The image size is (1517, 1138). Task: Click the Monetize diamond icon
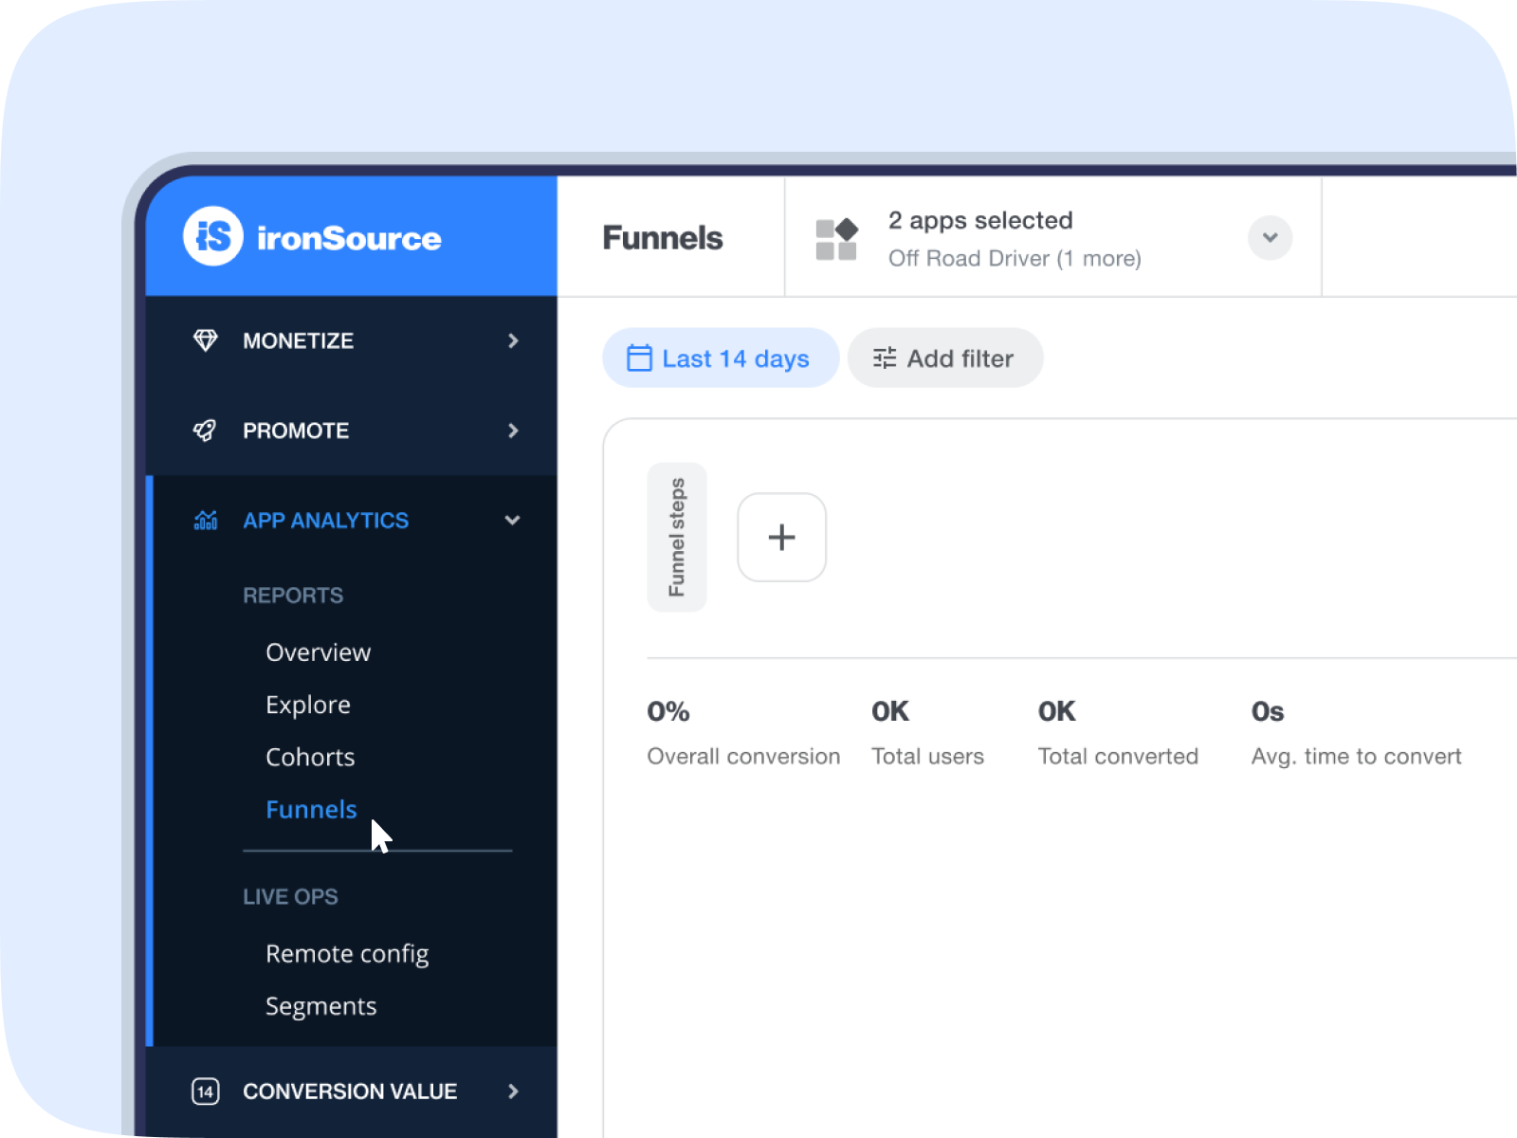[205, 340]
